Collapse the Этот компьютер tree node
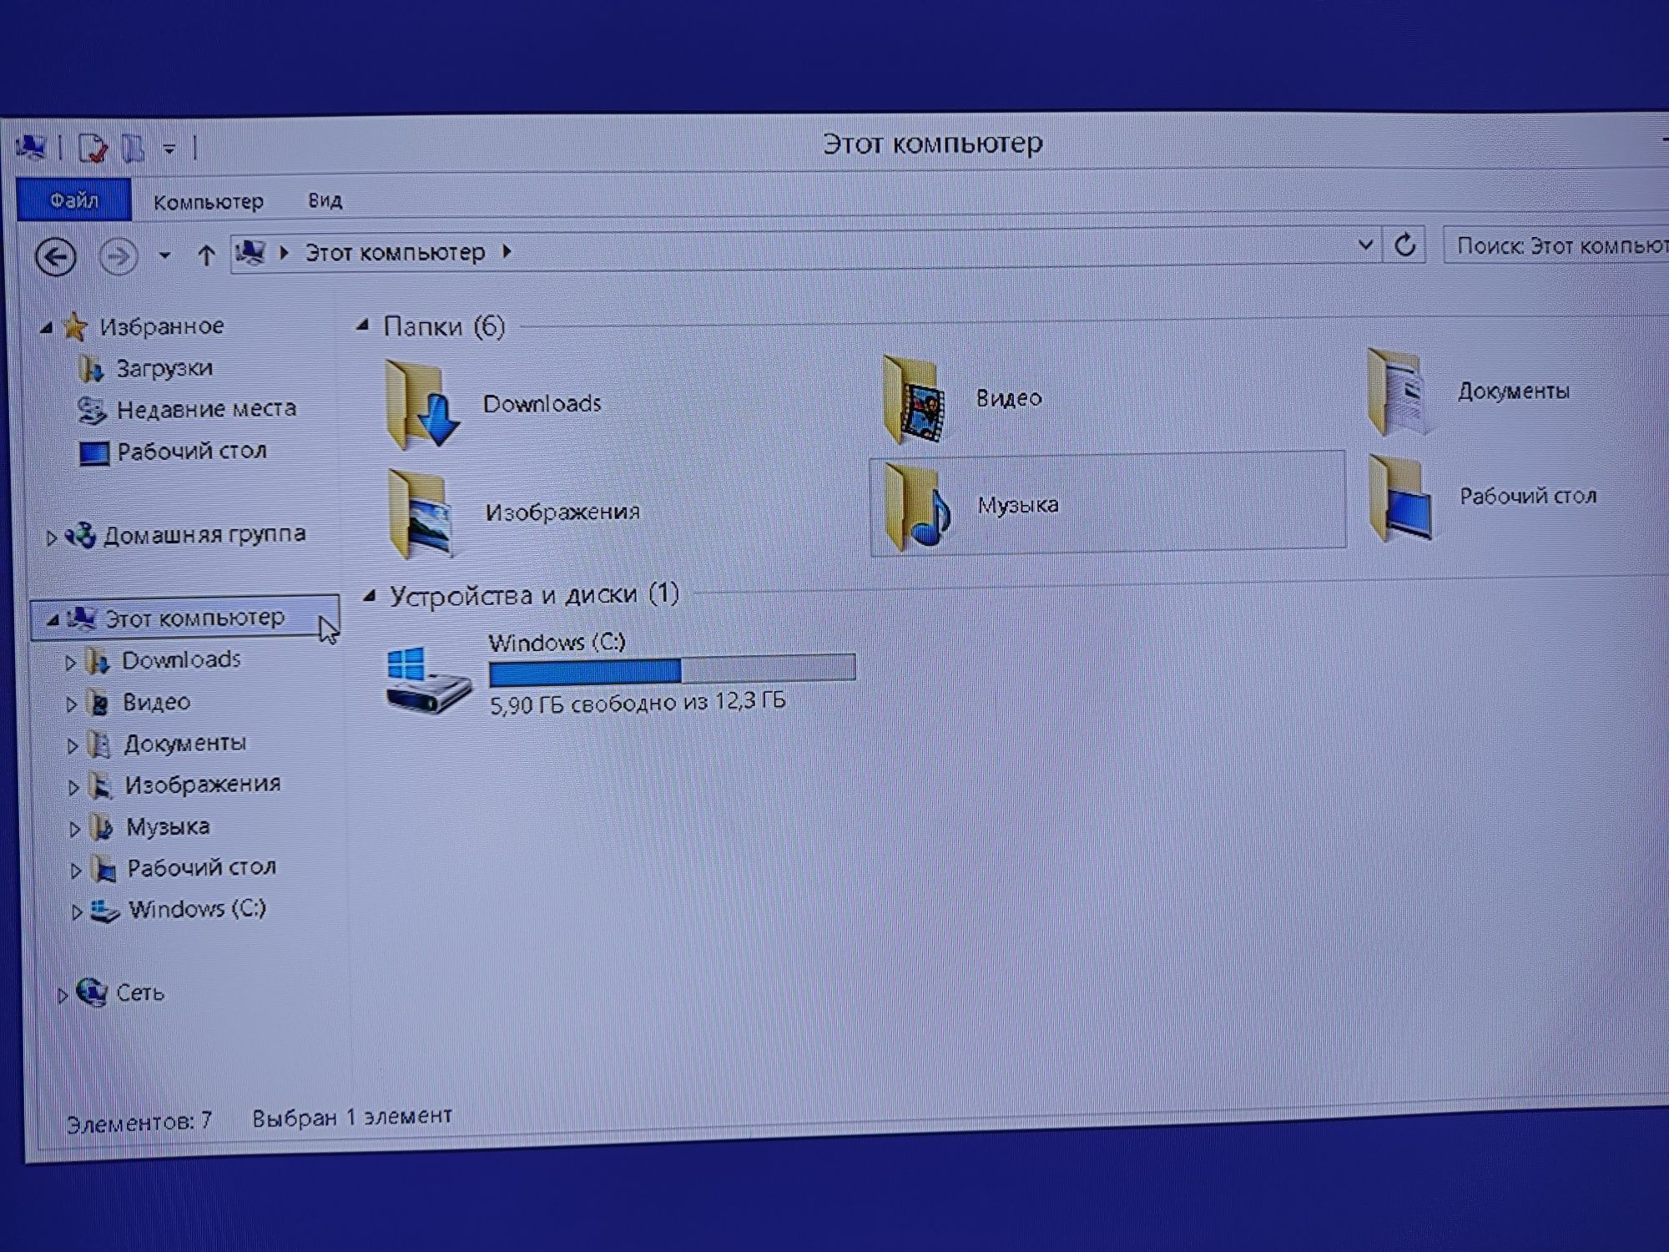This screenshot has height=1252, width=1669. [x=53, y=620]
